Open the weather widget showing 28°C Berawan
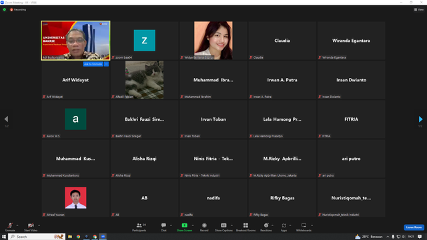 [369, 237]
